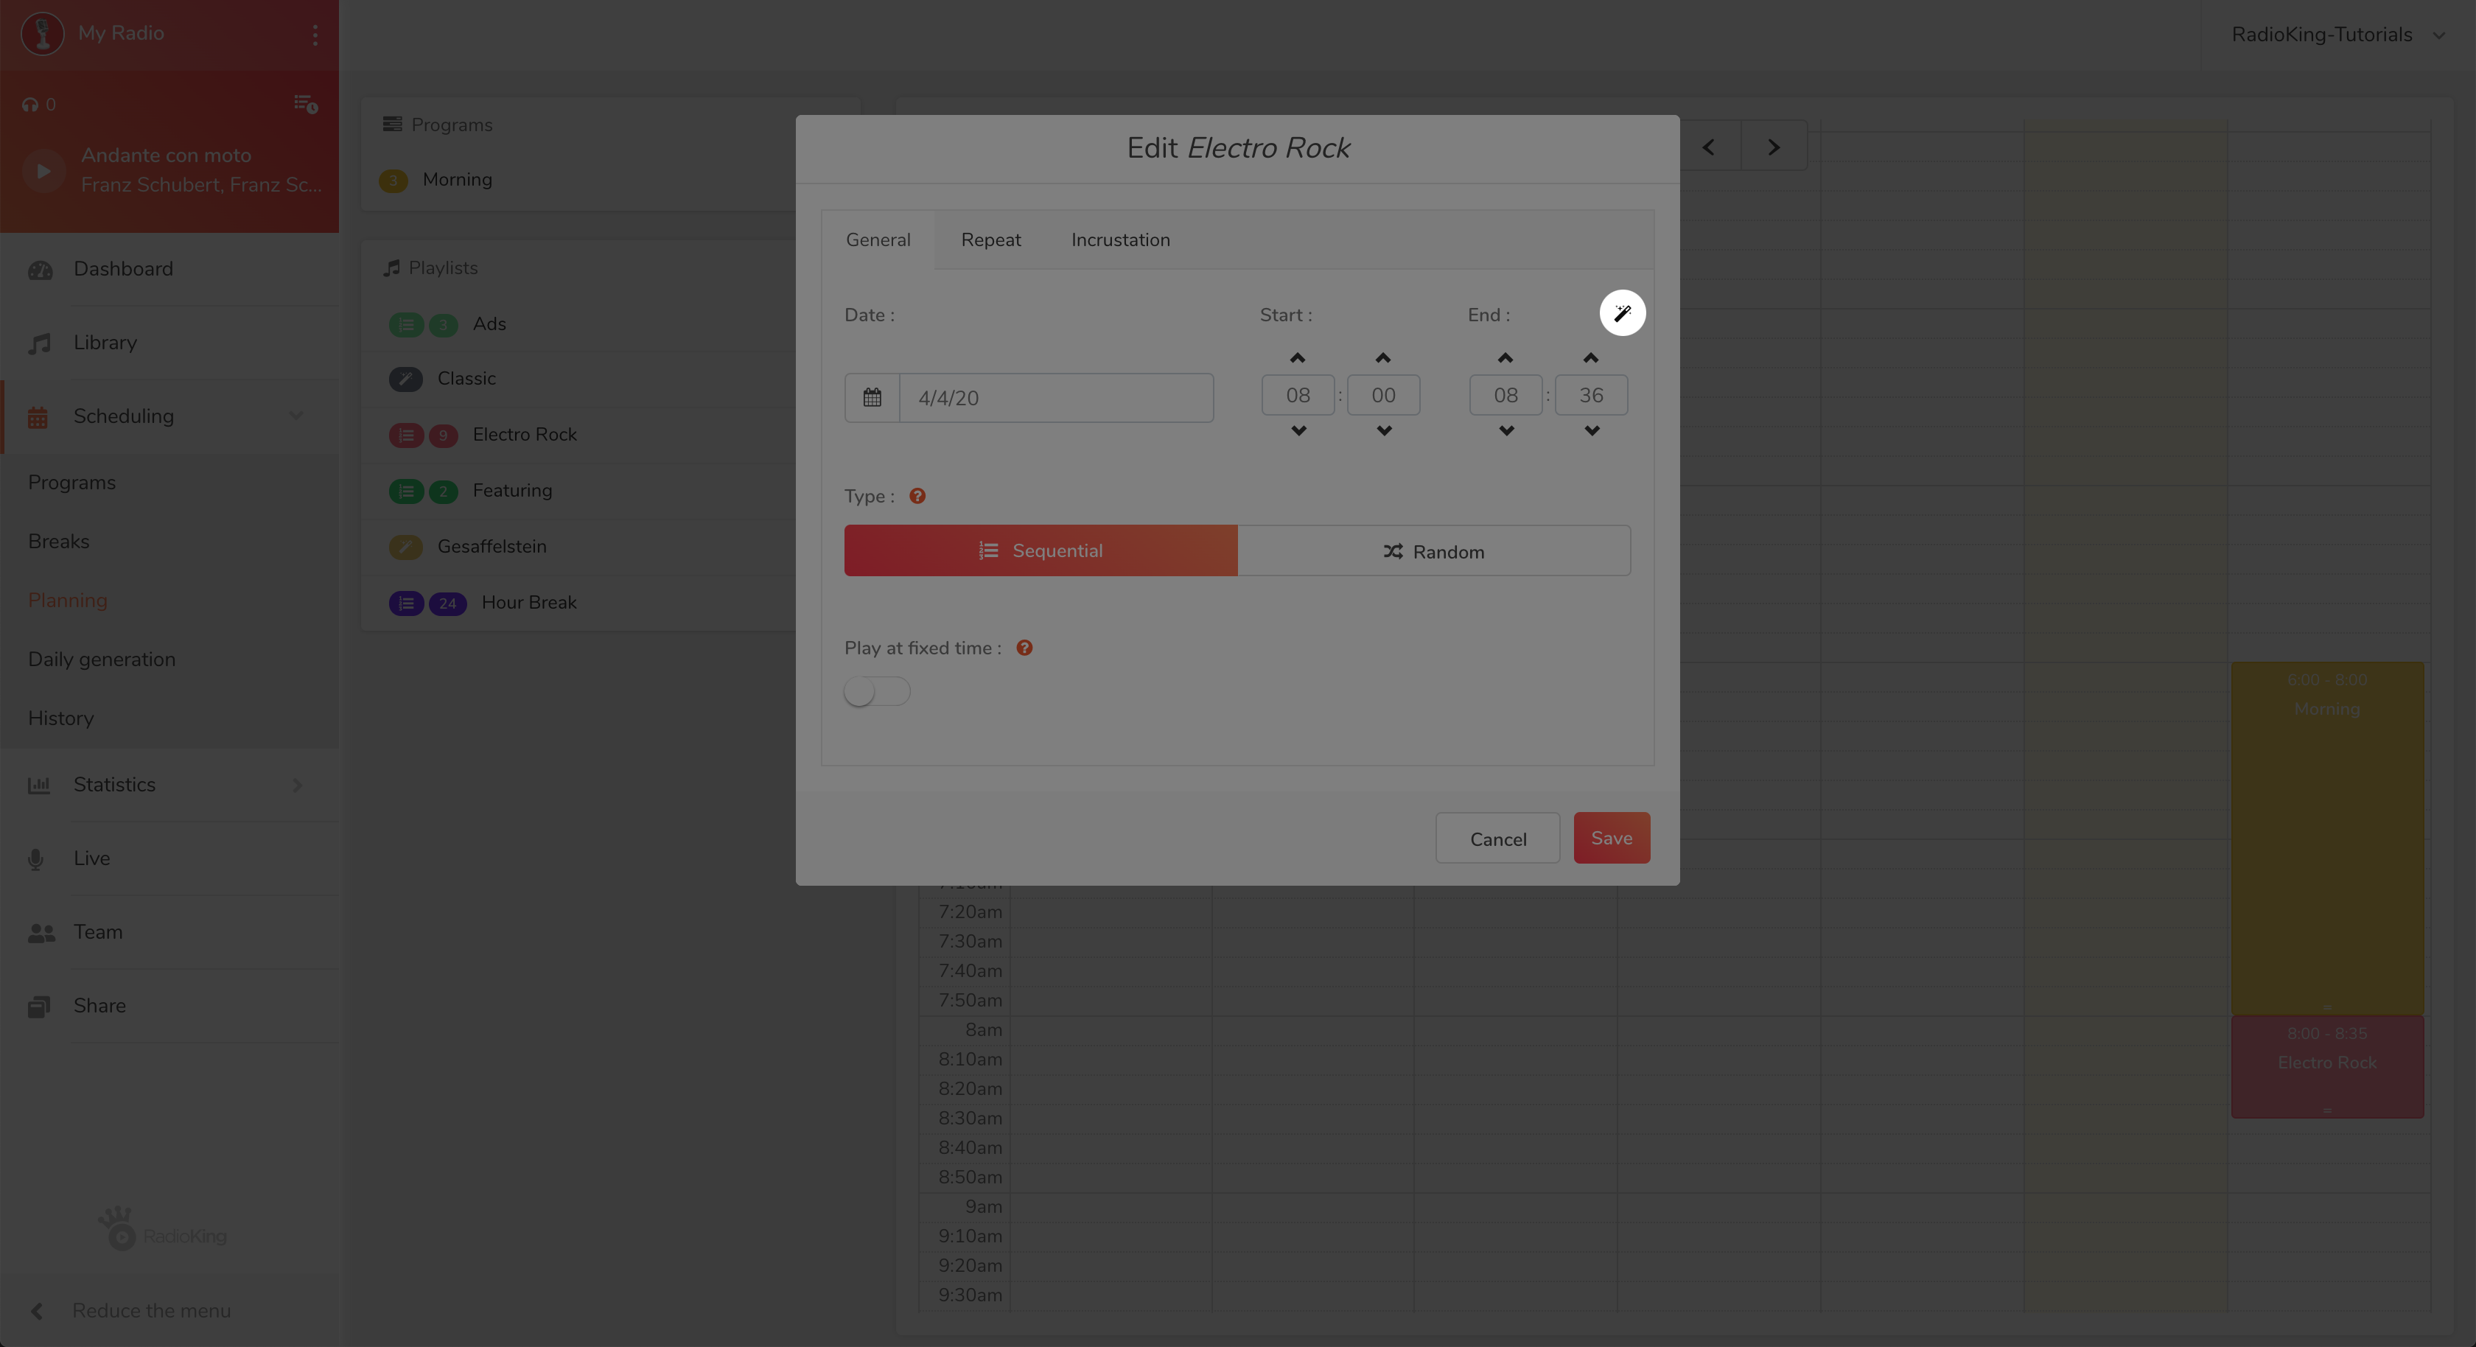Open Breaks in Scheduling submenu
Screen dimensions: 2476x1347
coord(59,542)
